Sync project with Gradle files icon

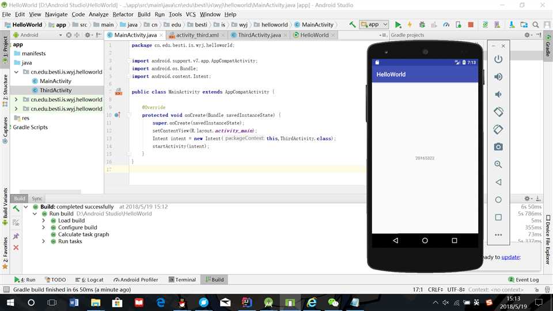[485, 25]
